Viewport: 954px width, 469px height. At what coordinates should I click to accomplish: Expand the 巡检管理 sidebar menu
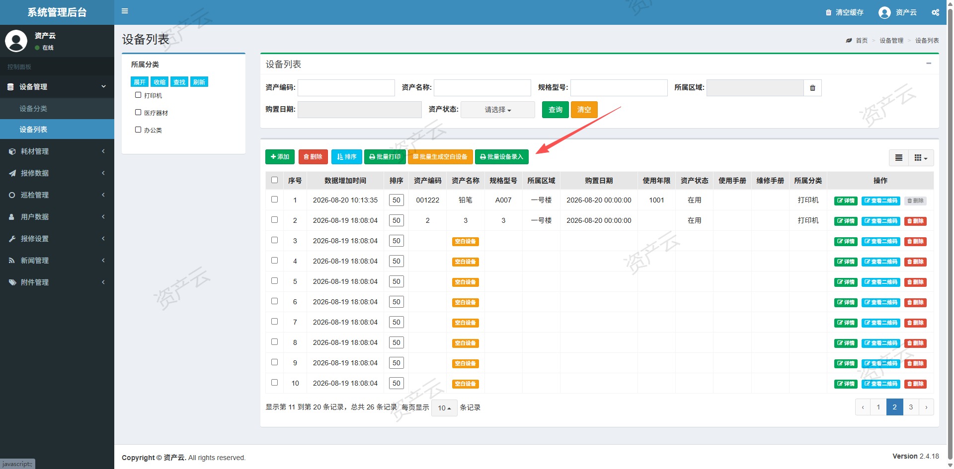click(x=57, y=195)
